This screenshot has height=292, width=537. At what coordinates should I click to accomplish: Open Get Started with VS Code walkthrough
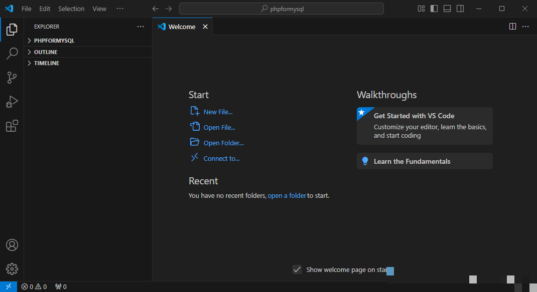pyautogui.click(x=425, y=126)
